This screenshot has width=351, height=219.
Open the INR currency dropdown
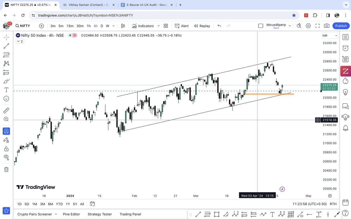point(330,36)
